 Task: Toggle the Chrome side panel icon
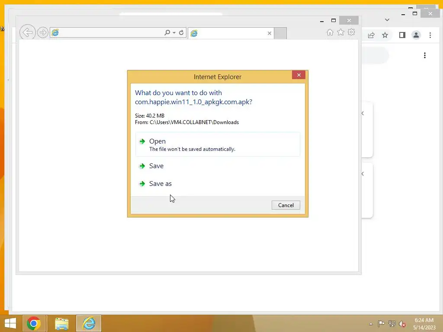point(402,35)
